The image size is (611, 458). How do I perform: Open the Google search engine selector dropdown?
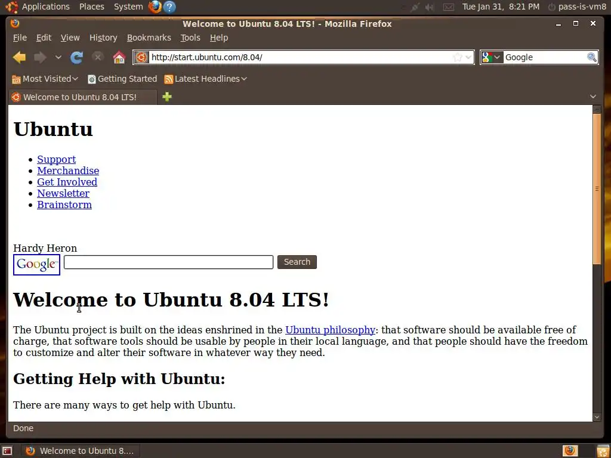(492, 57)
